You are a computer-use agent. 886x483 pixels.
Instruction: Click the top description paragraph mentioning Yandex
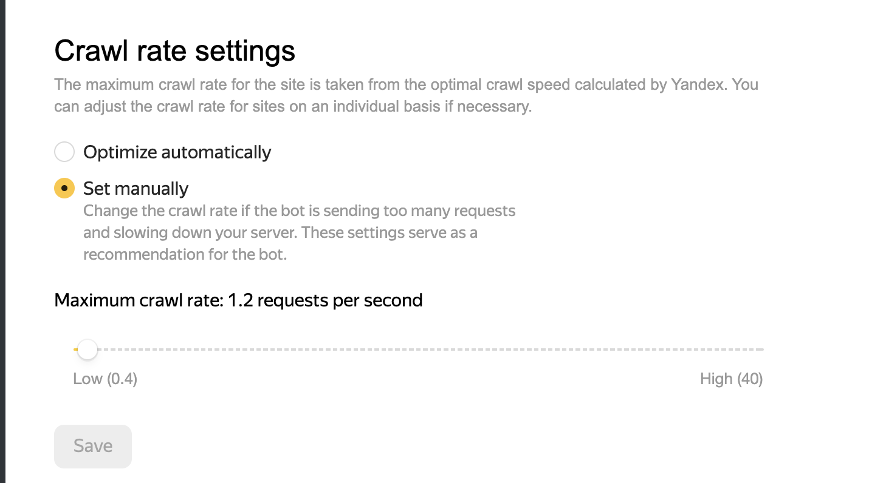406,95
